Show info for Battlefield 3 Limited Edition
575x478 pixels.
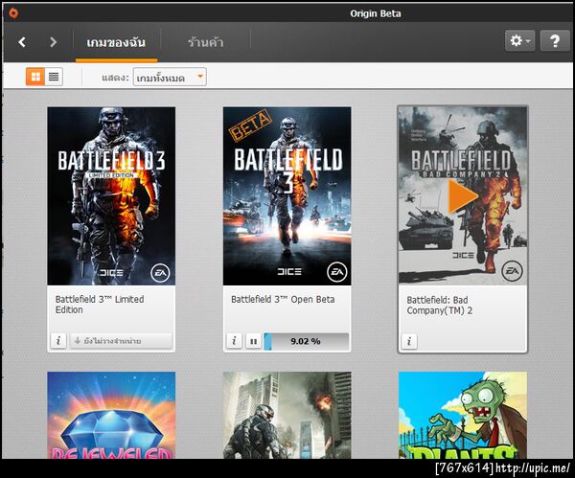click(58, 340)
